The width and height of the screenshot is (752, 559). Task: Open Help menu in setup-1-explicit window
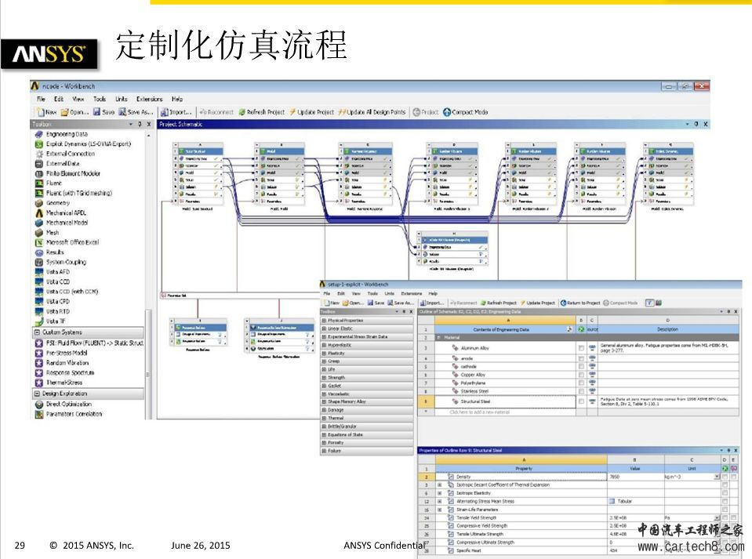pos(433,293)
